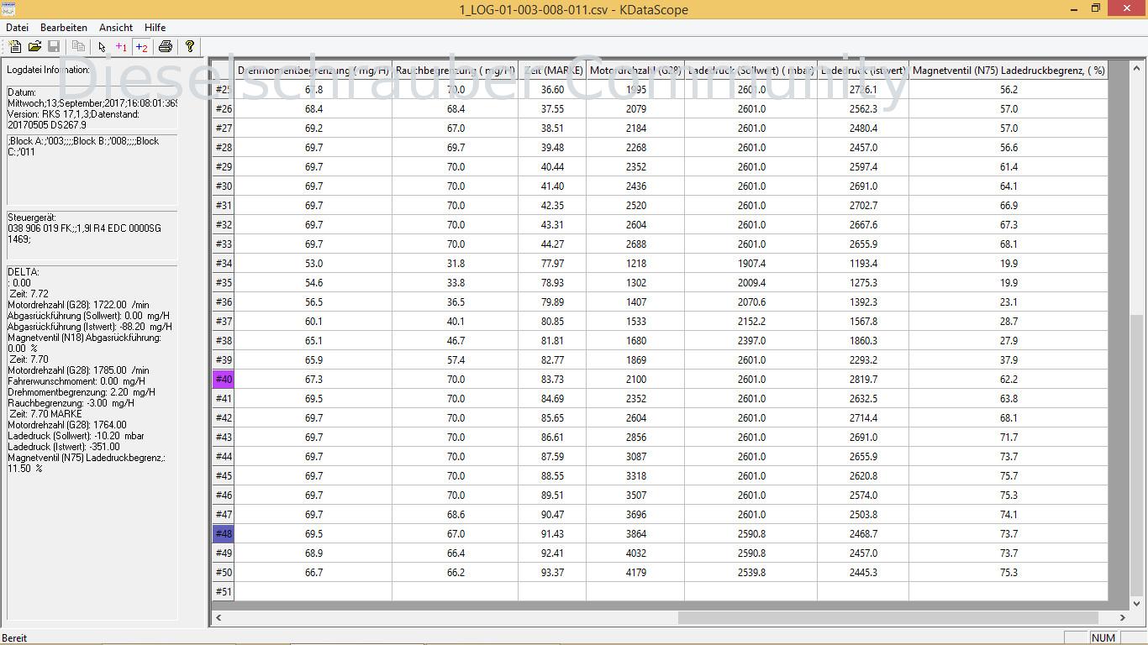
Task: Click cell 2152.2 in row #37
Action: (750, 322)
